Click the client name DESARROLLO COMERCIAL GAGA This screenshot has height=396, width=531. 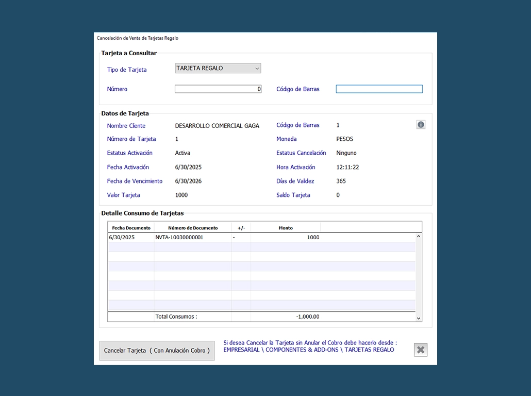pos(217,126)
